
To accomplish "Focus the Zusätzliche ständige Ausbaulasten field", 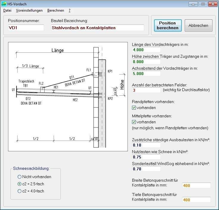I will [x=146, y=145].
